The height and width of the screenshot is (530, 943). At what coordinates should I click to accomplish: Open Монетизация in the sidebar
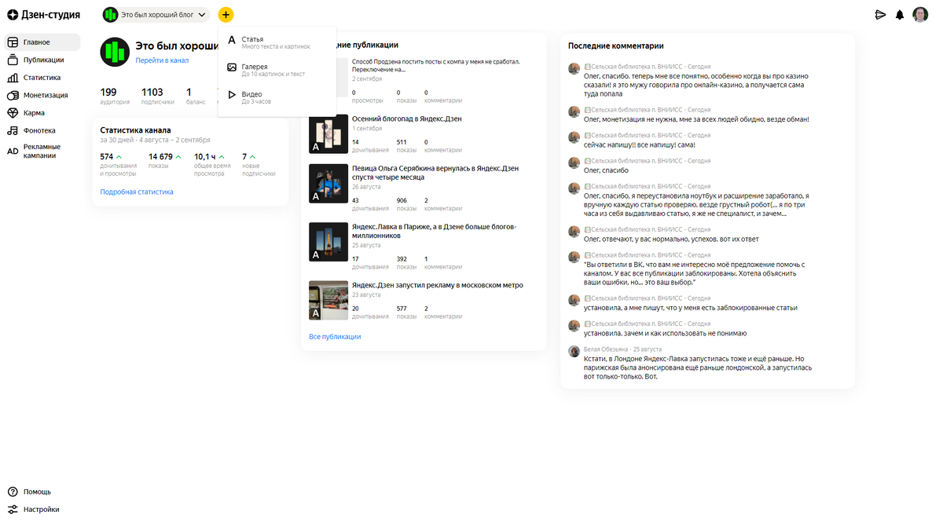pos(43,95)
